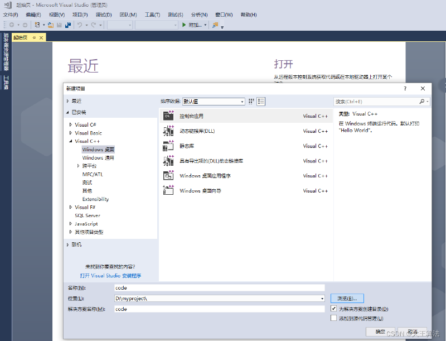Viewport: 446px width, 341px height.
Task: Open Visual Studio installer link
Action: pyautogui.click(x=110, y=276)
